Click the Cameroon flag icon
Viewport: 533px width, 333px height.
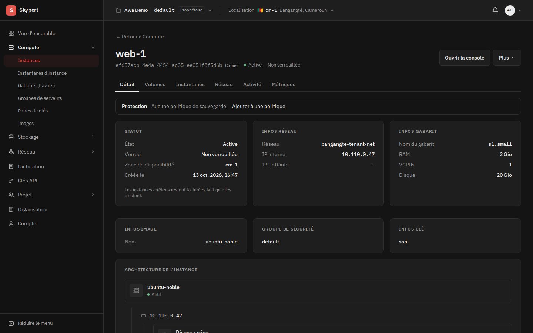point(260,10)
